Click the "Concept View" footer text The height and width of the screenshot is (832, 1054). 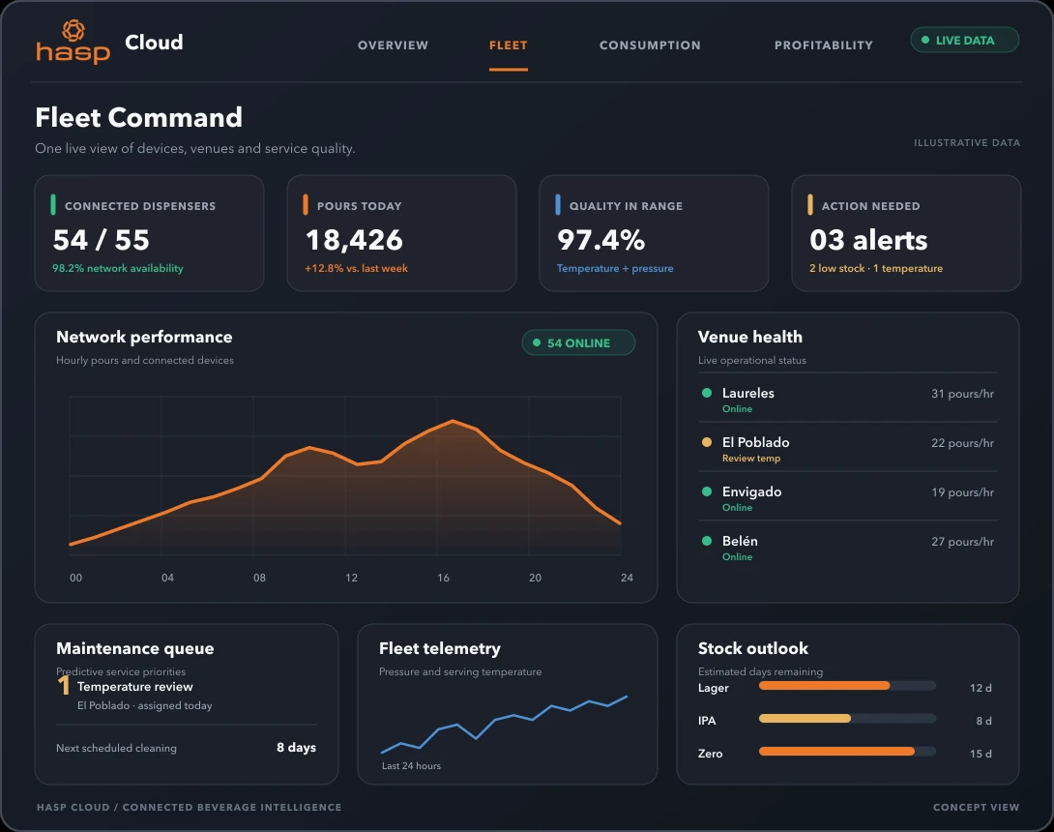976,807
